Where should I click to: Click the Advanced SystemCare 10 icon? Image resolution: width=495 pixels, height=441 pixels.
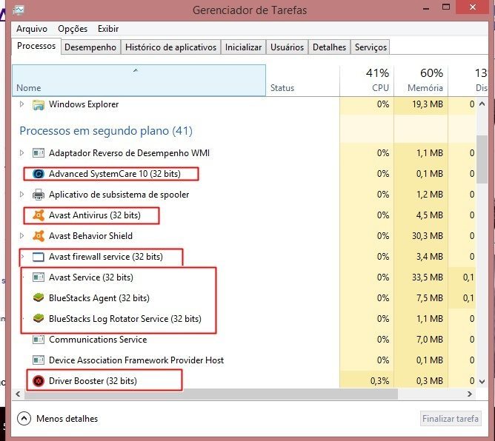coord(39,174)
